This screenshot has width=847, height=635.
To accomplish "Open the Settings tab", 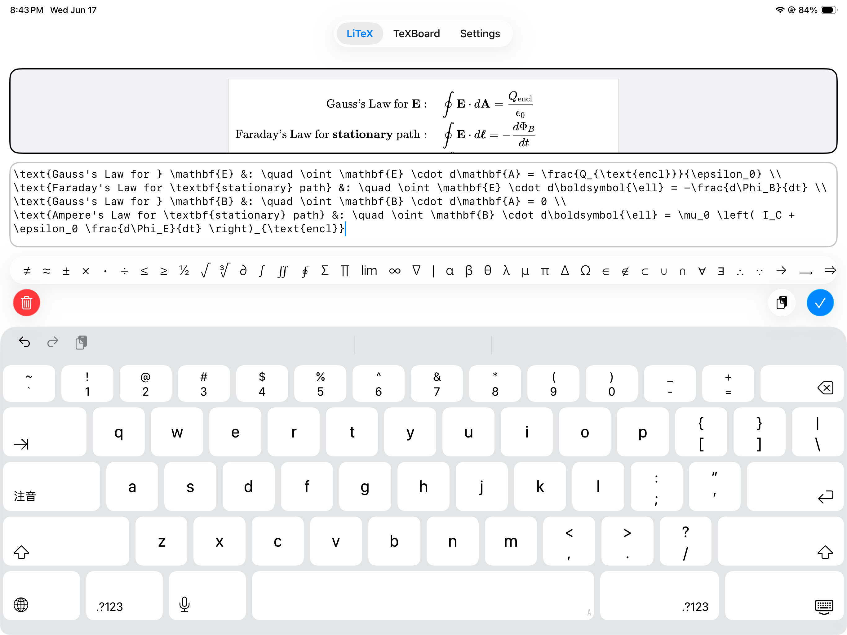I will (480, 34).
